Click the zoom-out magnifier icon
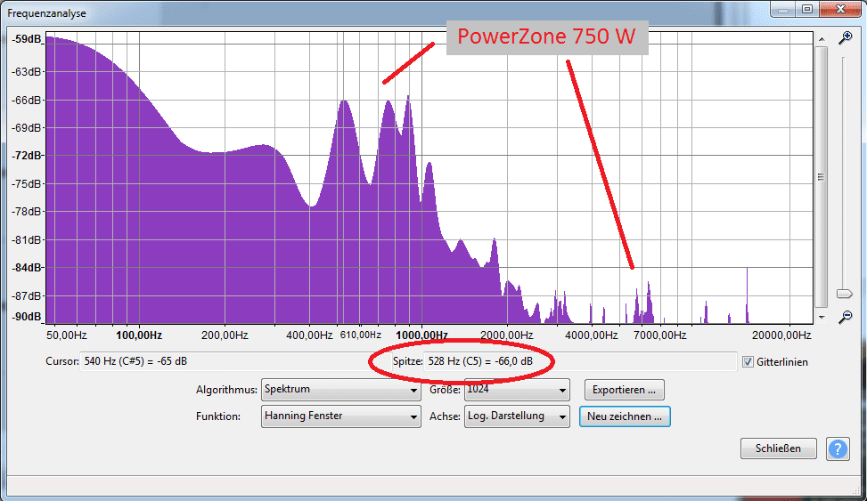 coord(845,317)
